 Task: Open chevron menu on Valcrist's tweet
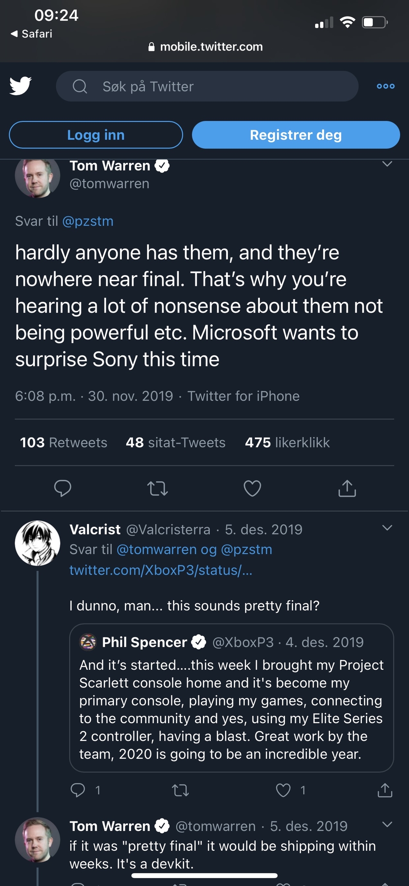387,528
